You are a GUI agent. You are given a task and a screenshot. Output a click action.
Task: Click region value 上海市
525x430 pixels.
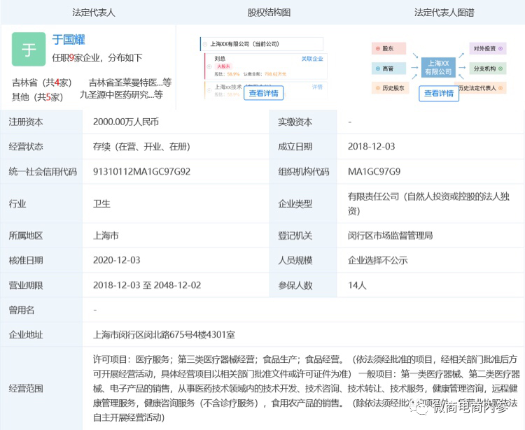point(106,236)
